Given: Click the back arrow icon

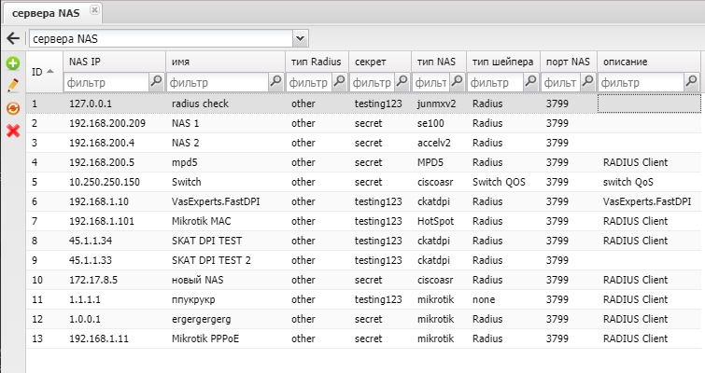Looking at the screenshot, I should point(13,38).
